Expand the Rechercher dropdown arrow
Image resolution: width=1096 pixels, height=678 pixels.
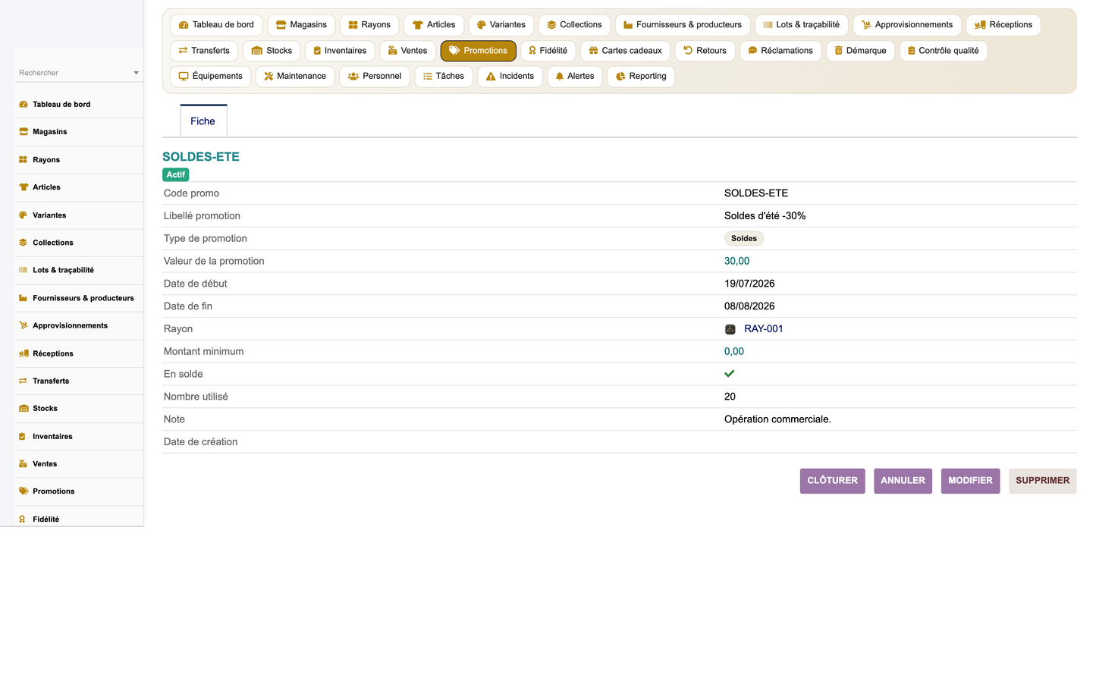tap(137, 74)
